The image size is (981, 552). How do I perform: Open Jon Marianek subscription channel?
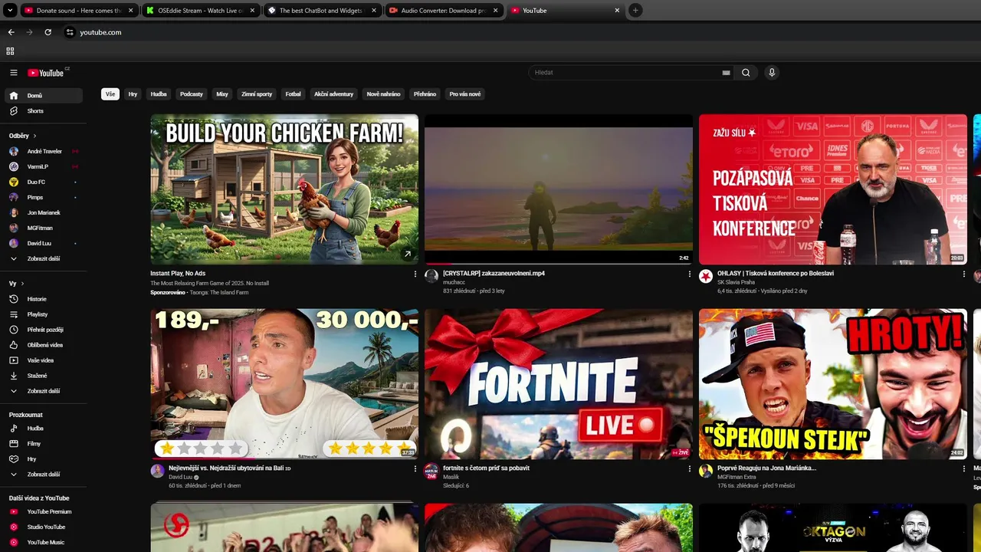coord(44,212)
